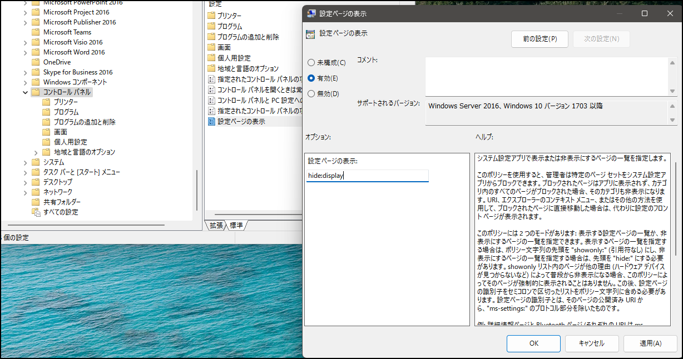Click the dialog title bar app icon

coord(312,14)
